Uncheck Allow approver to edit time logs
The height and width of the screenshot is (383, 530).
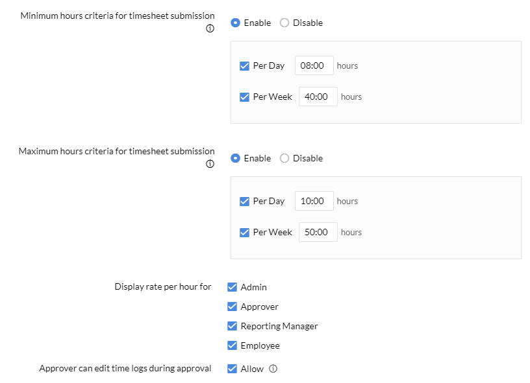click(233, 369)
